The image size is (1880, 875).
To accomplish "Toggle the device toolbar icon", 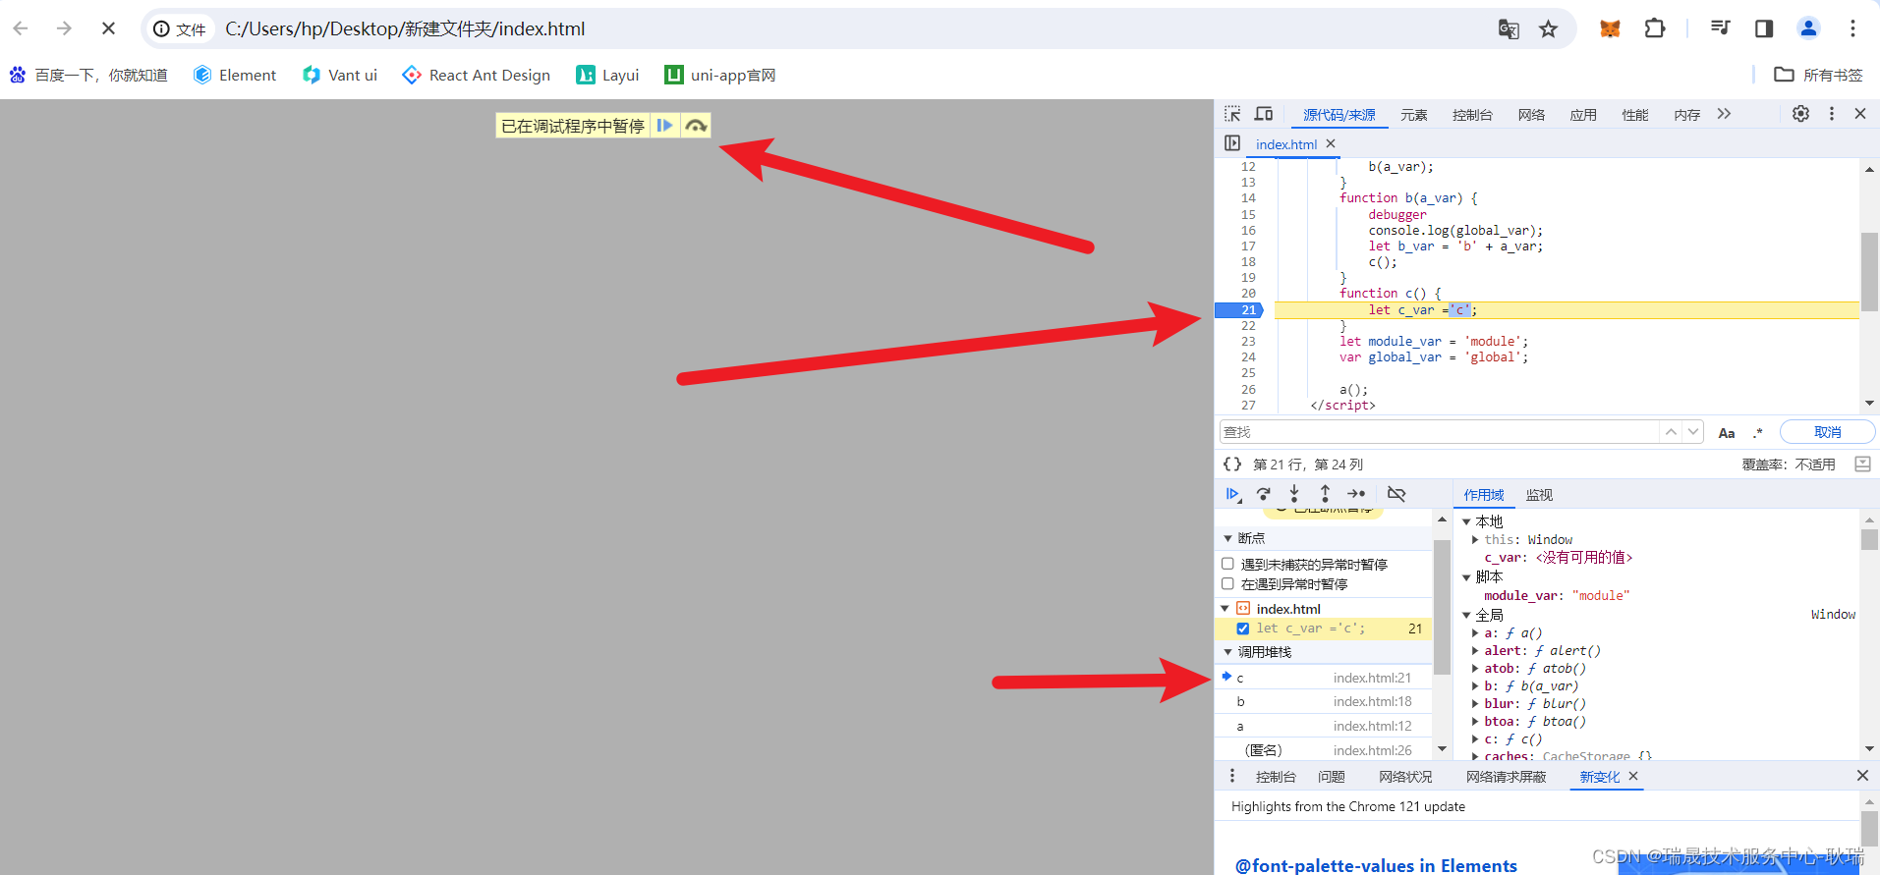I will click(1264, 114).
